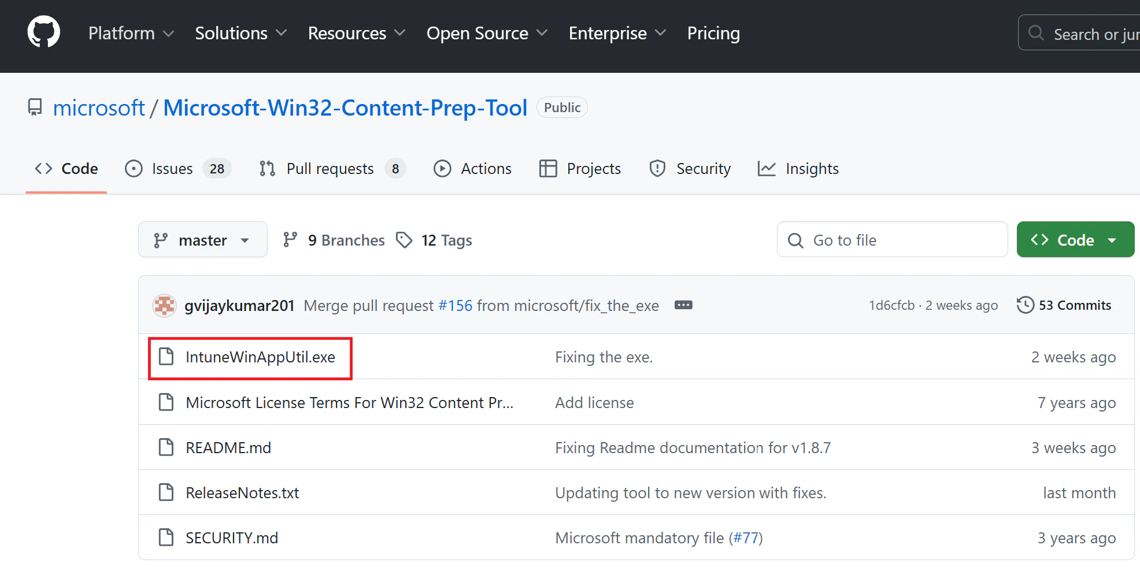
Task: Expand the Resources menu
Action: coord(357,33)
